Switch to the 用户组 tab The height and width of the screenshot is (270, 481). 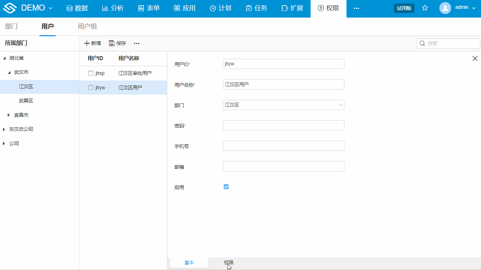pos(86,26)
